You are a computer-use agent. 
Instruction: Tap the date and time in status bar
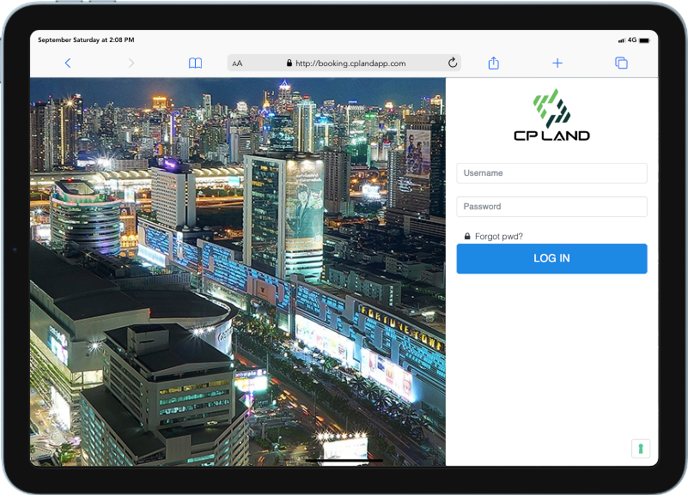tap(86, 39)
